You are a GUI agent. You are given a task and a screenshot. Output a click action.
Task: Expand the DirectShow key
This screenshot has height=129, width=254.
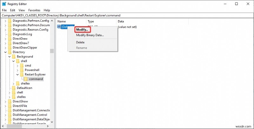pos(5,102)
